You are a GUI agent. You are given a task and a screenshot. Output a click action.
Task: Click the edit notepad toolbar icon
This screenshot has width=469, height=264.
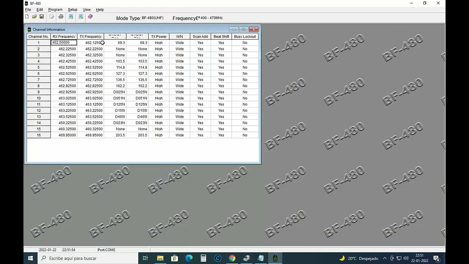52,16
